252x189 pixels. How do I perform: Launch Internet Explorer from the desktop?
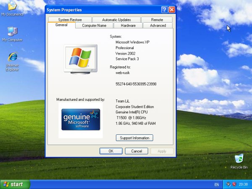click(12, 58)
